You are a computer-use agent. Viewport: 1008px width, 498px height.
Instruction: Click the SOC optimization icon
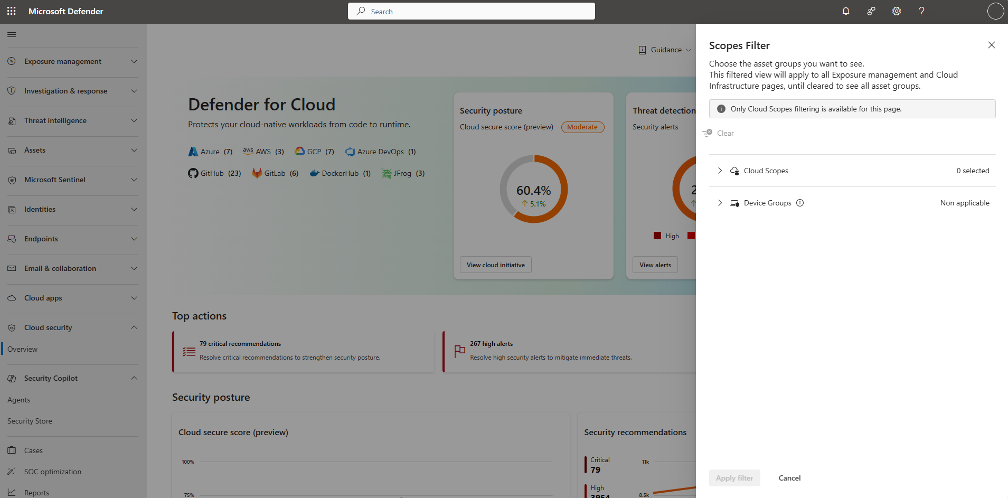12,472
